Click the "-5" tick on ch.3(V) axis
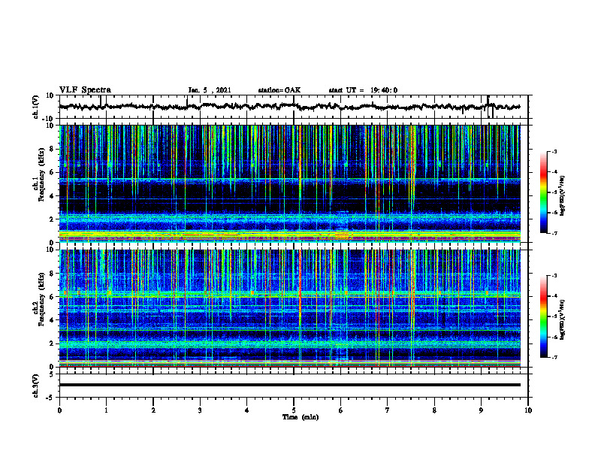This screenshot has width=595, height=460. tap(50, 398)
